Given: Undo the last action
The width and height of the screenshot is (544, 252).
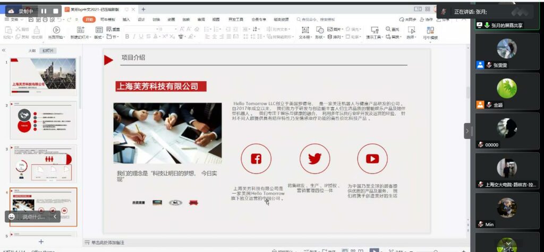Looking at the screenshot, I should (59, 20).
